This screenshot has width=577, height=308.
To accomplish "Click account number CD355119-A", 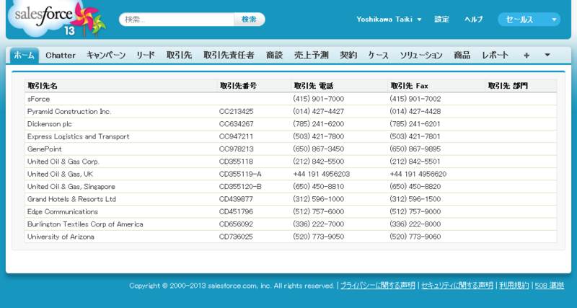I will 240,174.
